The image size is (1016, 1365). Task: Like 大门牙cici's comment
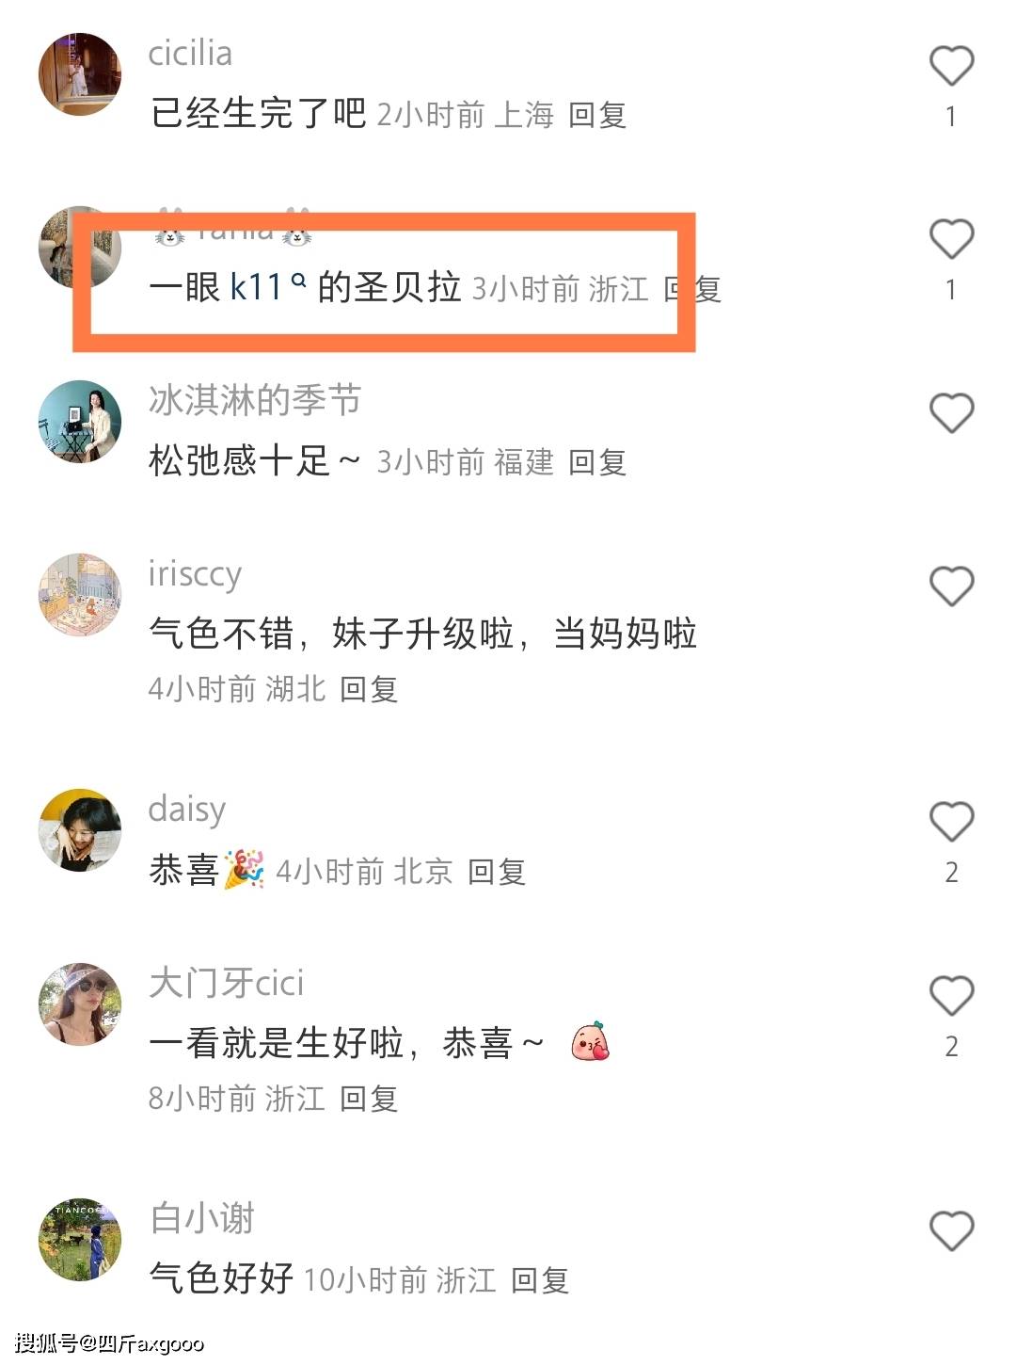click(951, 995)
